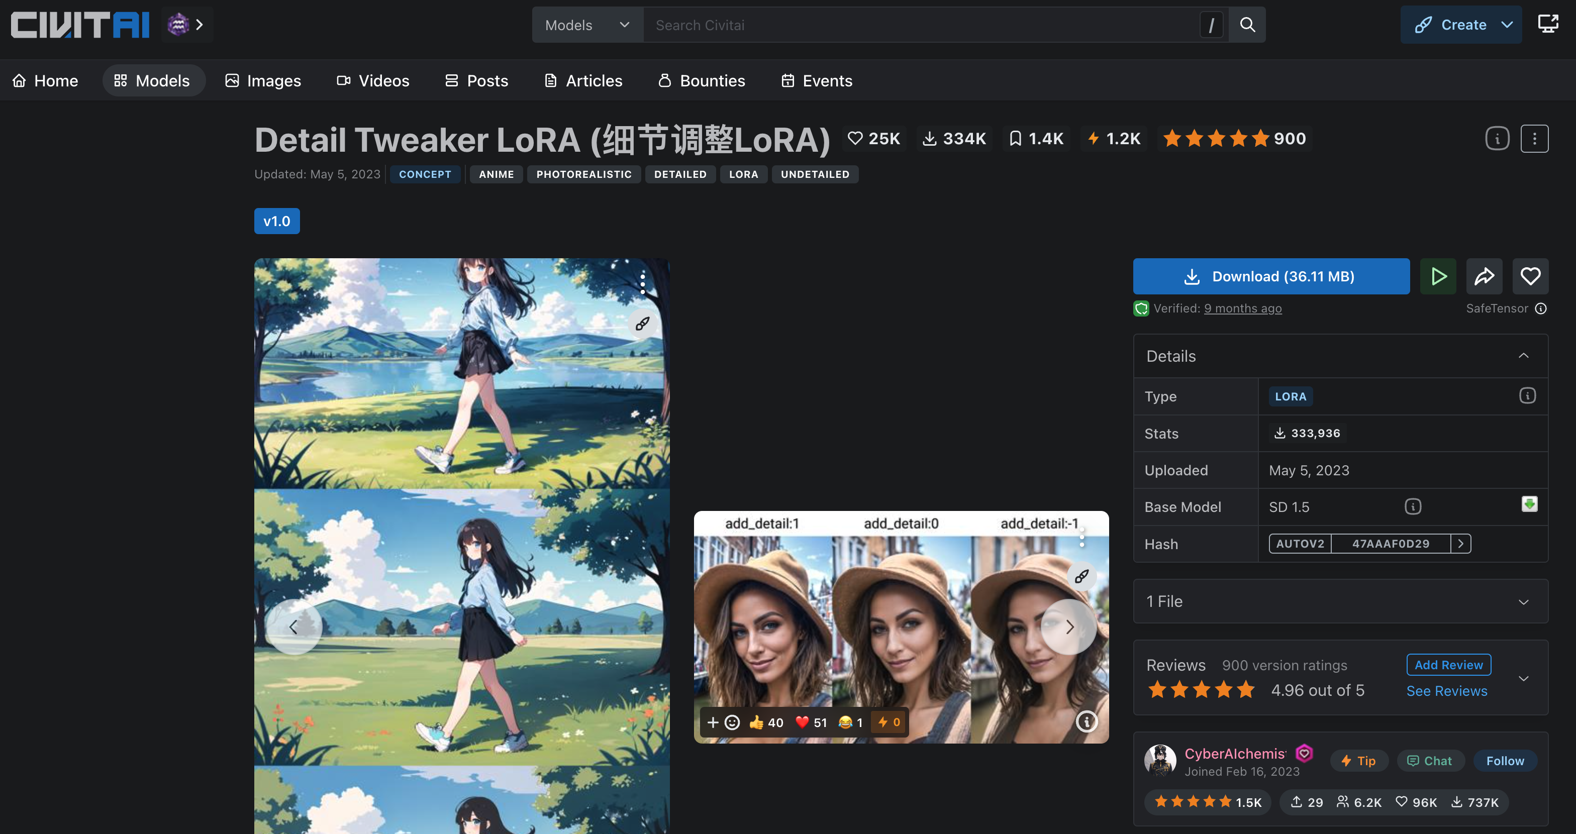Click the info icon on hat image

[1087, 721]
